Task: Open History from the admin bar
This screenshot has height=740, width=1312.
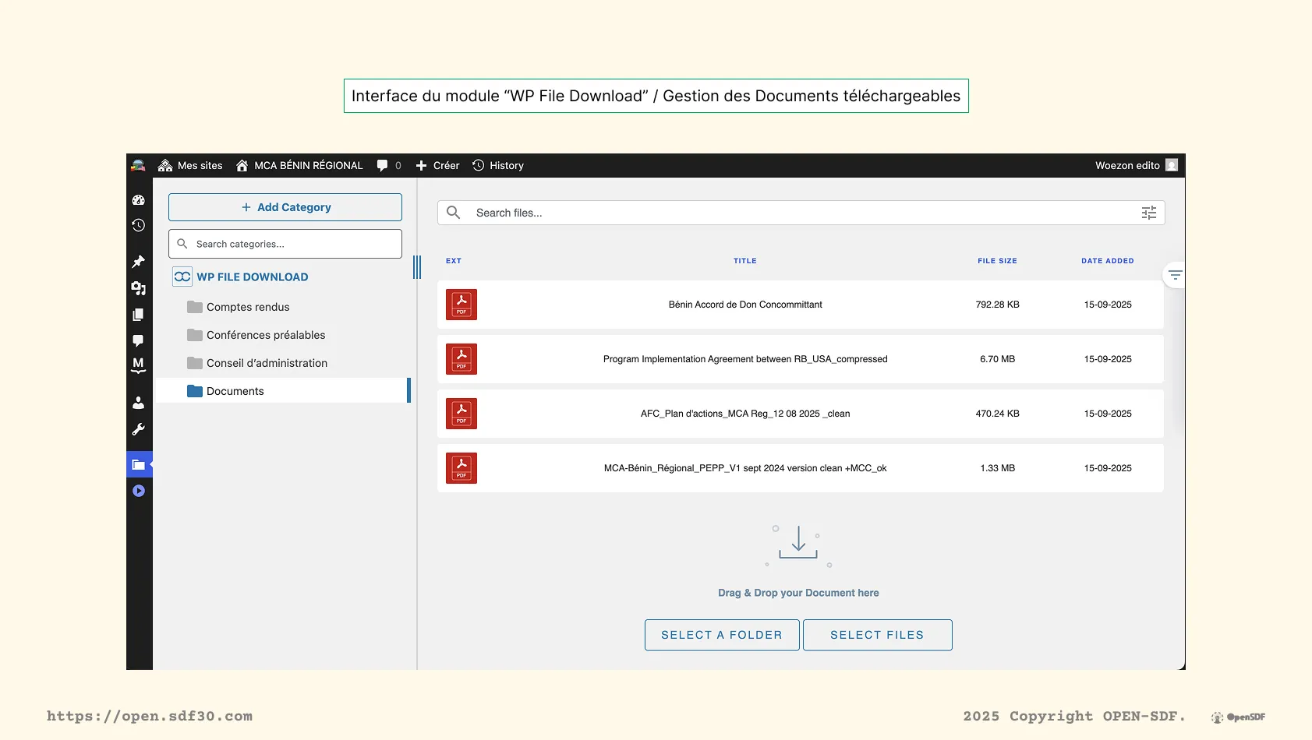Action: tap(498, 165)
